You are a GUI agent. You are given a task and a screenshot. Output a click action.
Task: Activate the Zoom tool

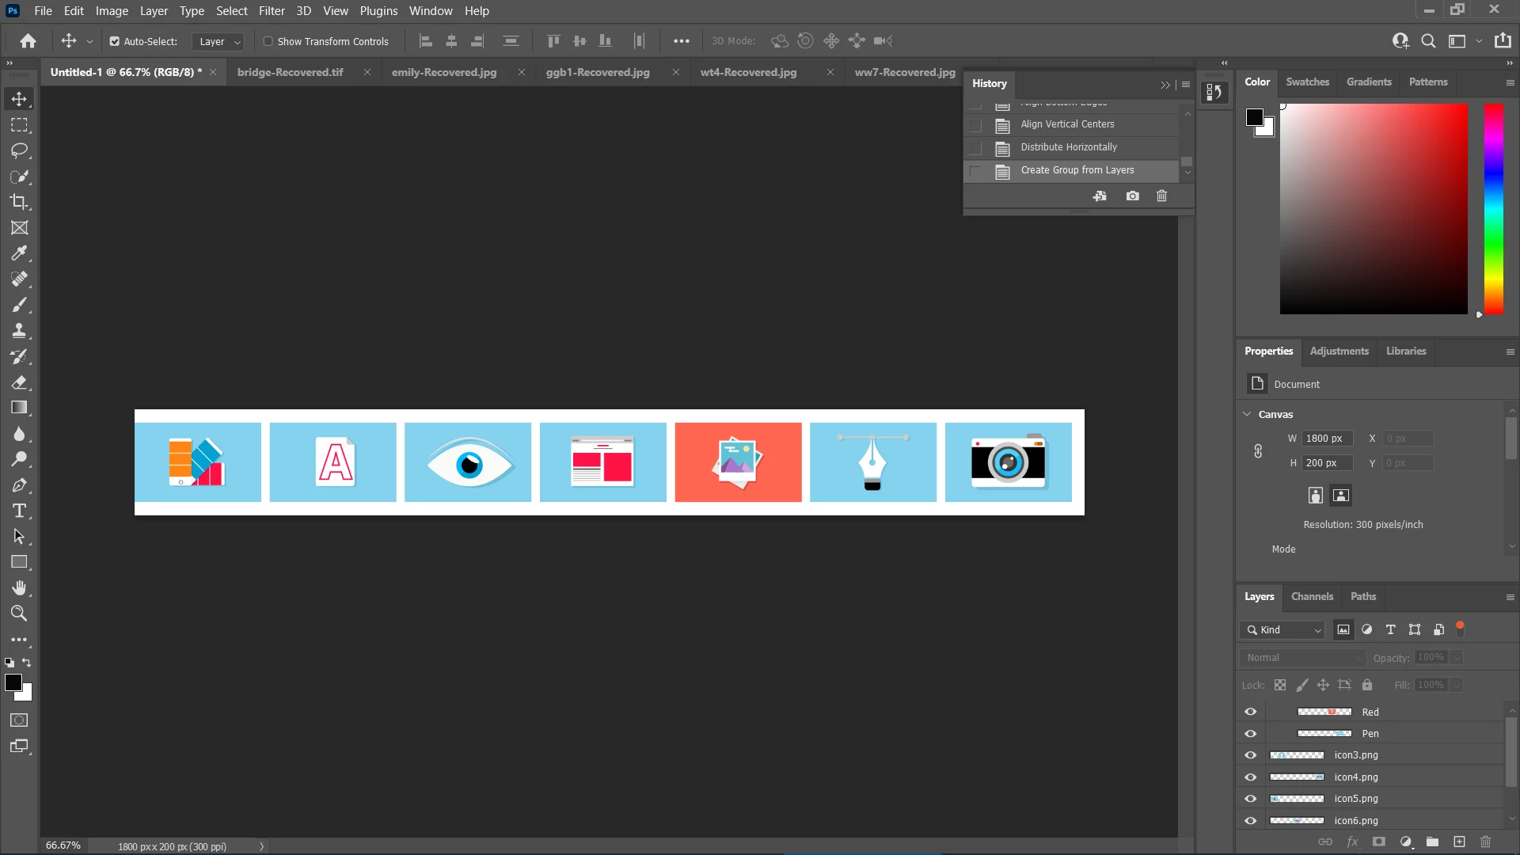pyautogui.click(x=19, y=614)
